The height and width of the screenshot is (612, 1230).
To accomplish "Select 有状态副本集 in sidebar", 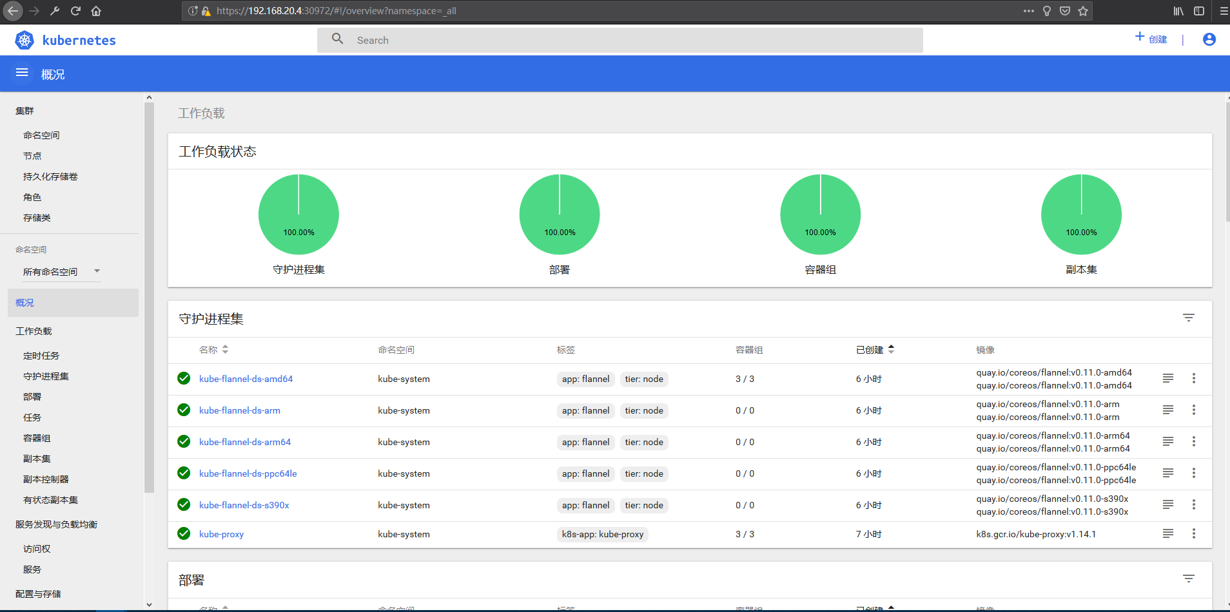I will coord(50,500).
